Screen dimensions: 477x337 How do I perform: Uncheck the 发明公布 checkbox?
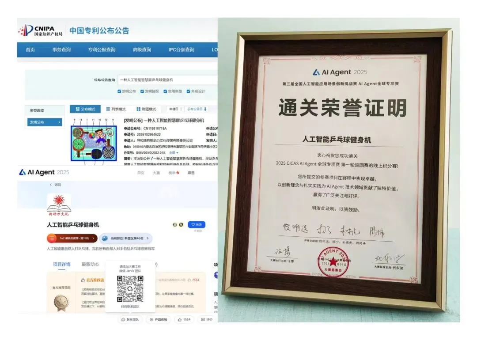coord(119,91)
